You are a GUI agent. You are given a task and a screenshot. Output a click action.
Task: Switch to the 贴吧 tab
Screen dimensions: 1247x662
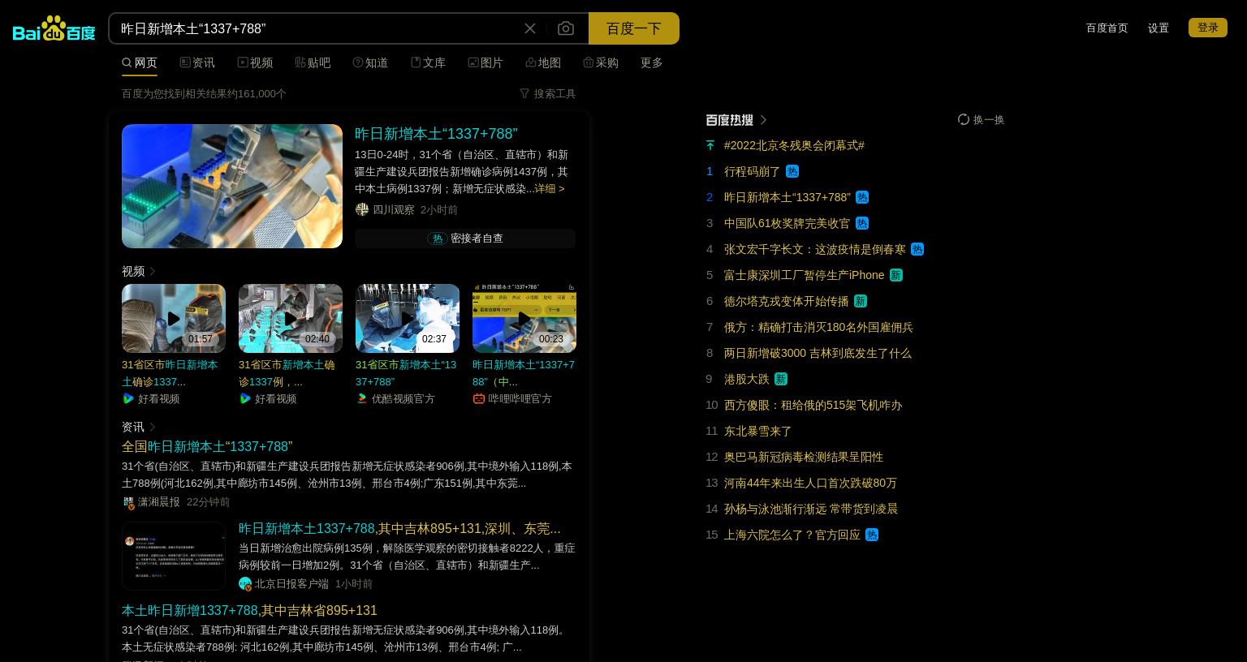click(313, 62)
